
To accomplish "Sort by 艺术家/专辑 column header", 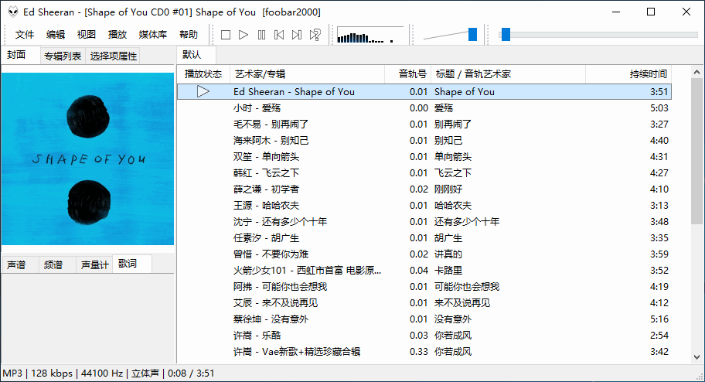I will pos(307,74).
